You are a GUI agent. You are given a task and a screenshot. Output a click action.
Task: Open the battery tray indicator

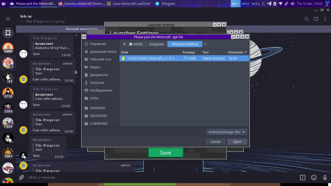tap(275, 4)
